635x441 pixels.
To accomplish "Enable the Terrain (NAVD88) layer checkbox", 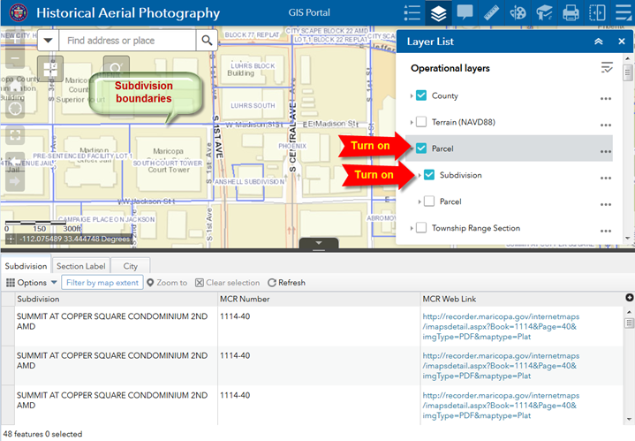I will [x=421, y=122].
